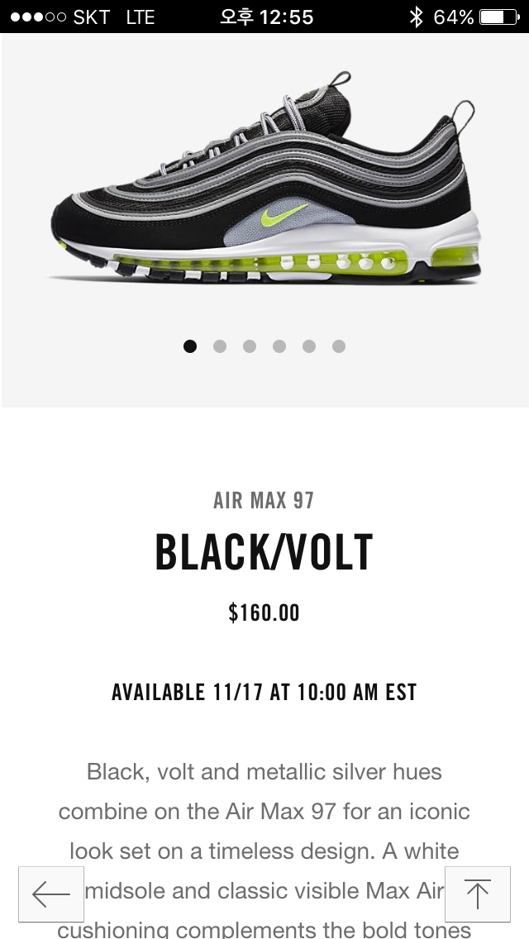Image resolution: width=529 pixels, height=939 pixels.
Task: Go to the fifth carousel image dot
Action: (x=309, y=346)
